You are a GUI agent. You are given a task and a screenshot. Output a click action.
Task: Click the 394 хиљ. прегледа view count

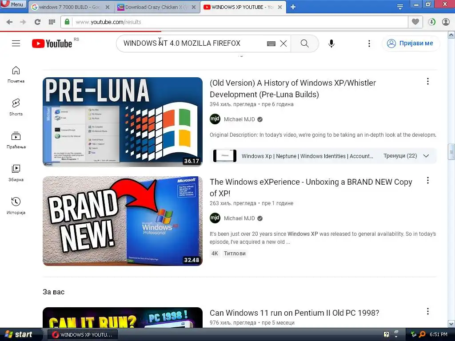233,104
